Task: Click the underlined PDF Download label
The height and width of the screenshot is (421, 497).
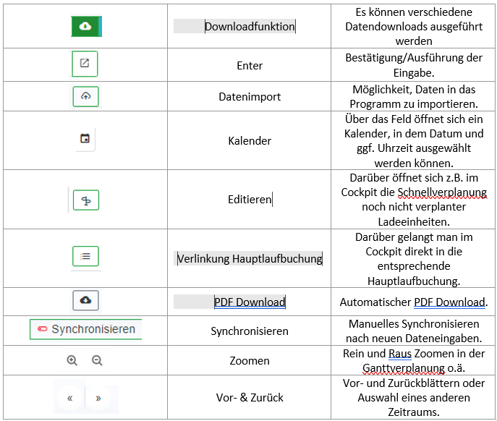Action: click(x=250, y=302)
